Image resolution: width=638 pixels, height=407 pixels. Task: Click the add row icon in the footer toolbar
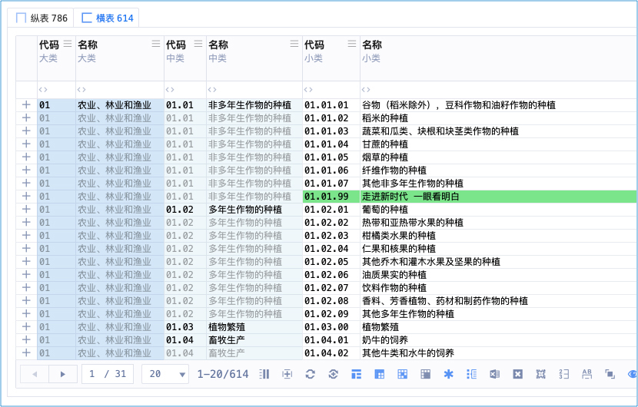287,374
